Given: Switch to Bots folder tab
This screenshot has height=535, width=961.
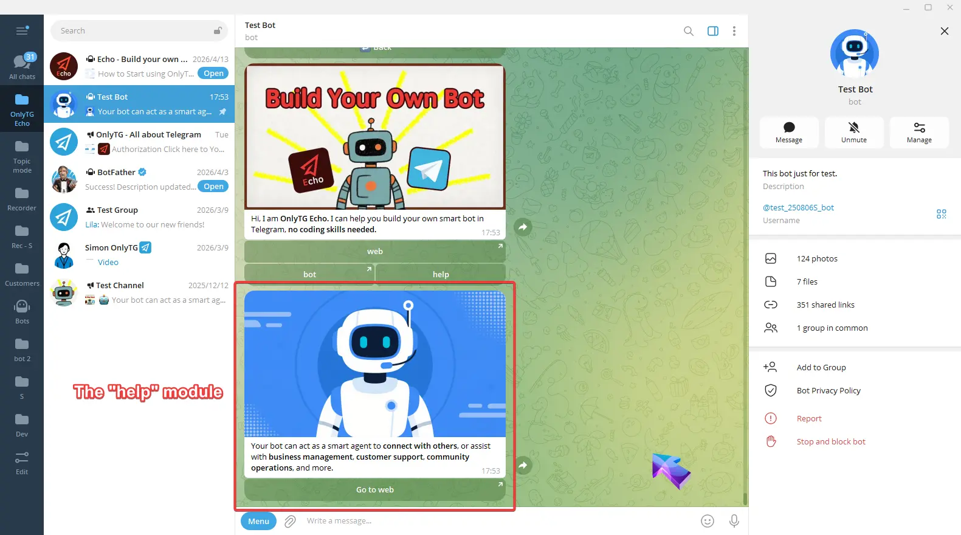Looking at the screenshot, I should 22,311.
